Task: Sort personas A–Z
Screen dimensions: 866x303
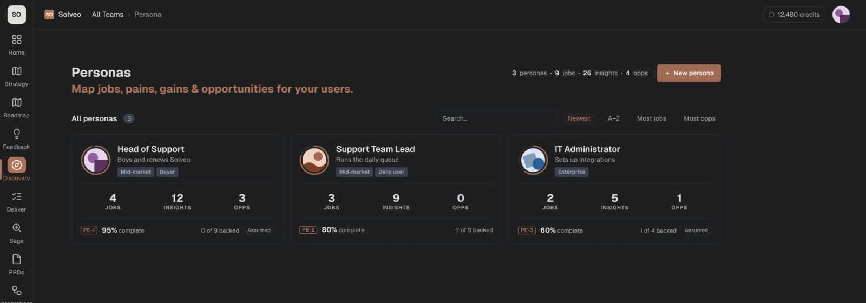Action: tap(614, 118)
